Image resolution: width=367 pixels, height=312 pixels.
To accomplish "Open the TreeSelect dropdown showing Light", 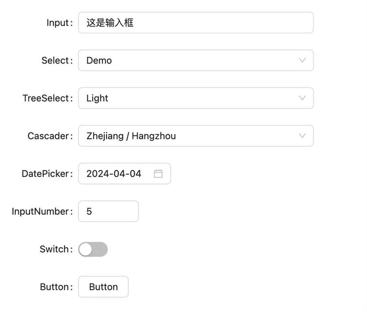I will tap(188, 98).
